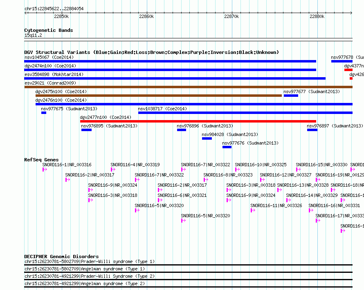Click the blue bar for nsv977678
Screen dimensions: 364x290
pos(342,61)
